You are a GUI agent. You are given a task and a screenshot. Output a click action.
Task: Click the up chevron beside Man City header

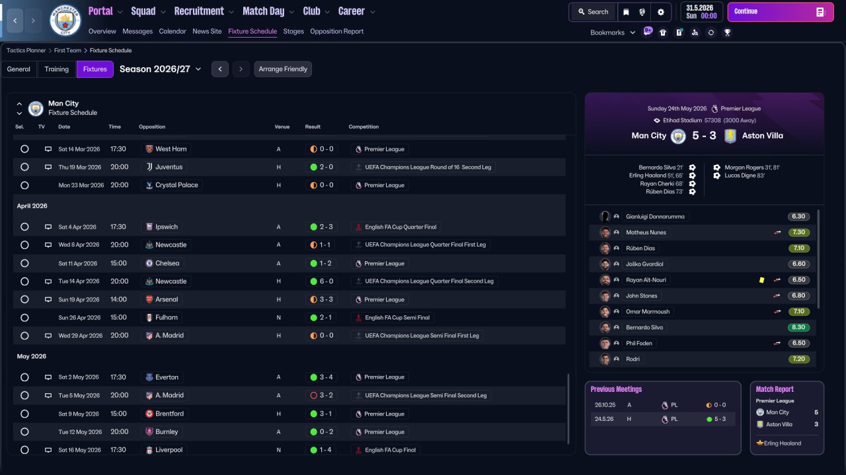(19, 104)
